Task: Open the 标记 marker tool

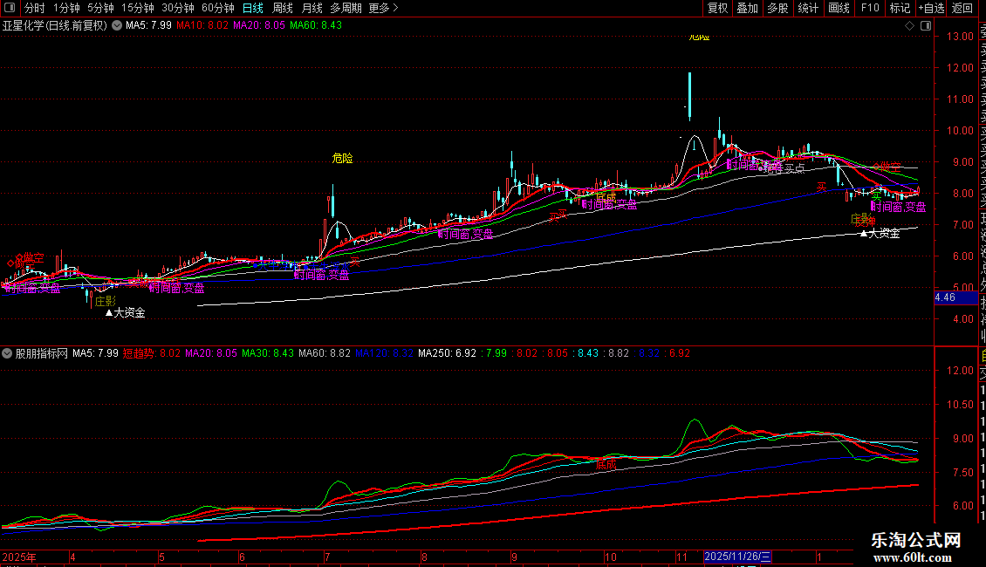Action: pyautogui.click(x=900, y=8)
